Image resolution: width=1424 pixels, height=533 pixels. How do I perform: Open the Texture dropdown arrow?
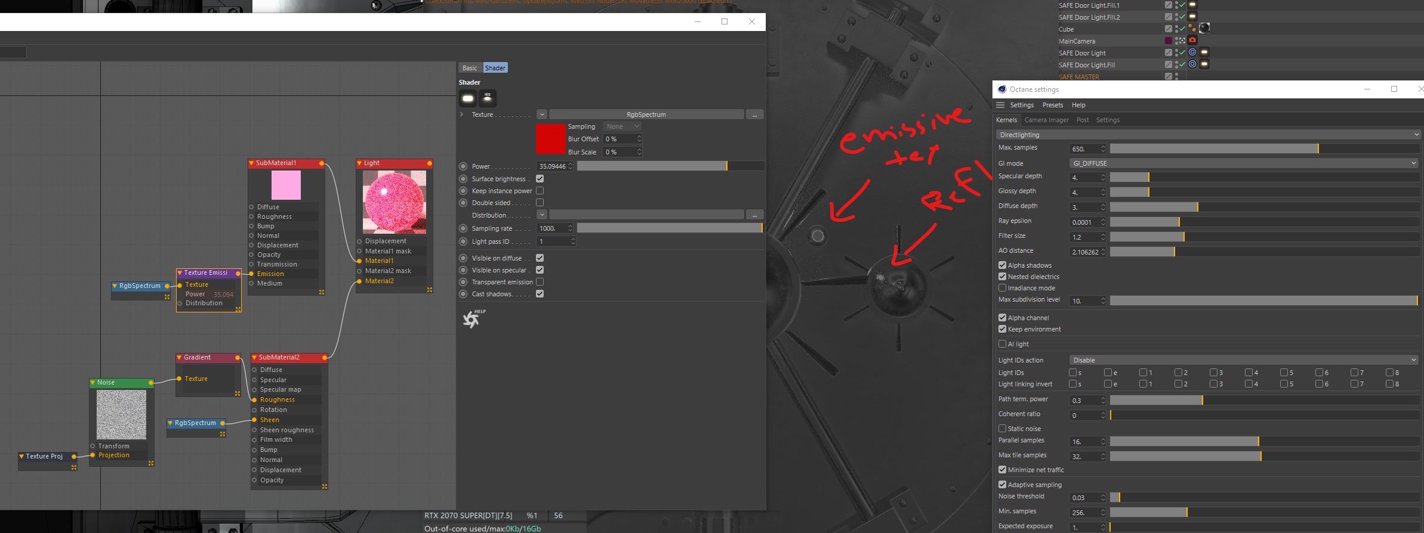pyautogui.click(x=542, y=114)
